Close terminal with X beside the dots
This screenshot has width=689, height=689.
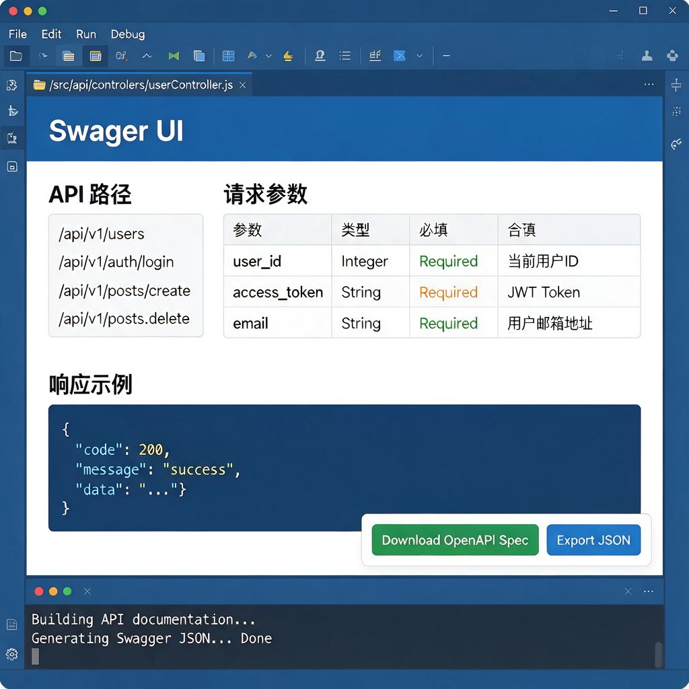pyautogui.click(x=87, y=591)
